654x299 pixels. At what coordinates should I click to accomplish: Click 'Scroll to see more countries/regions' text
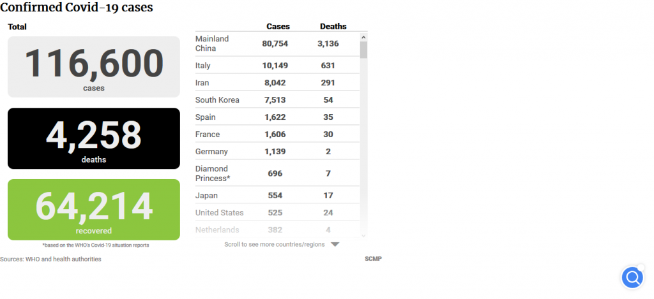pos(275,244)
